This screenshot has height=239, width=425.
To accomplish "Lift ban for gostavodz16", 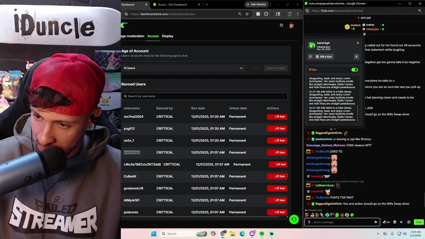I will 277,188.
